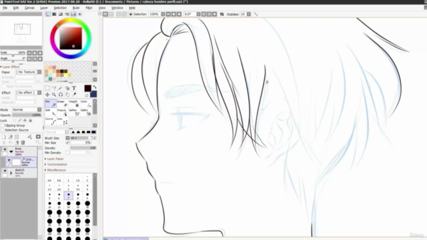Collapse the 'linea' folder
Screen dimensions: 427x240
[11, 151]
